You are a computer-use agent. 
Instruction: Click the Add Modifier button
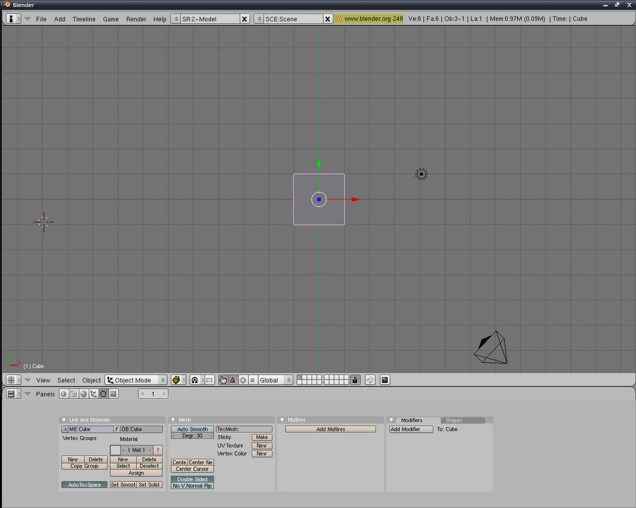(x=411, y=429)
